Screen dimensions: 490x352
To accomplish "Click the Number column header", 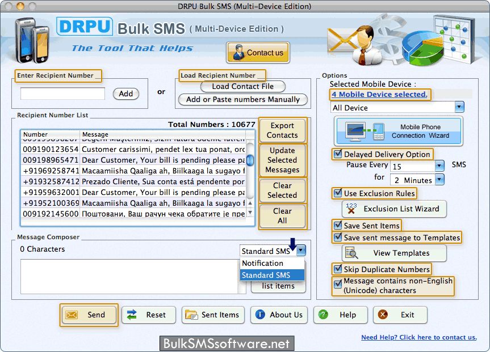I will [x=51, y=134].
